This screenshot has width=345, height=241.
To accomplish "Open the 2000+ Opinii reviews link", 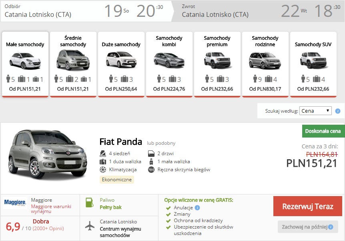I will [48, 229].
